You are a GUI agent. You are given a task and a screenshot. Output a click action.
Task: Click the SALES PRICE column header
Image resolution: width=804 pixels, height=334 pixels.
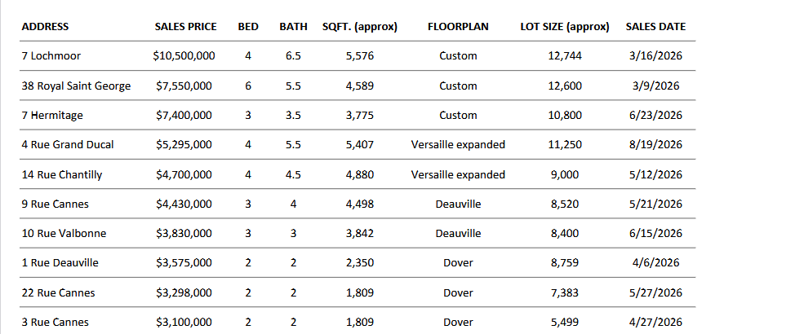coord(185,27)
